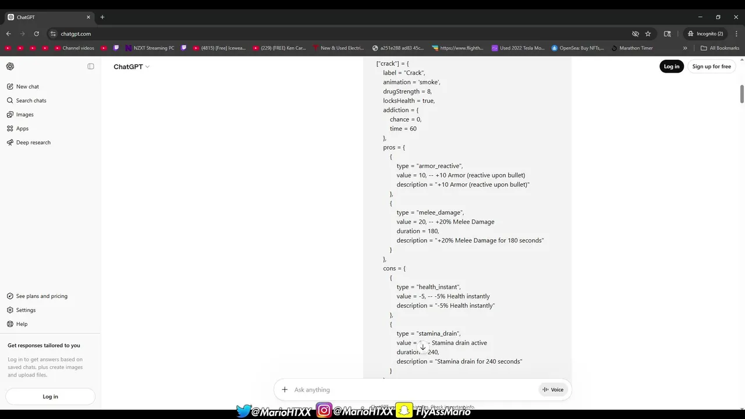The height and width of the screenshot is (419, 745).
Task: Close the ChatGPT browser tab
Action: coord(88,17)
